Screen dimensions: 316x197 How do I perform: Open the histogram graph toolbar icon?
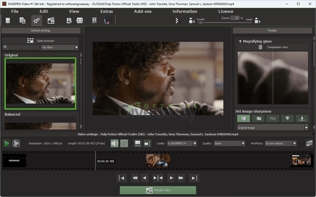click(108, 21)
